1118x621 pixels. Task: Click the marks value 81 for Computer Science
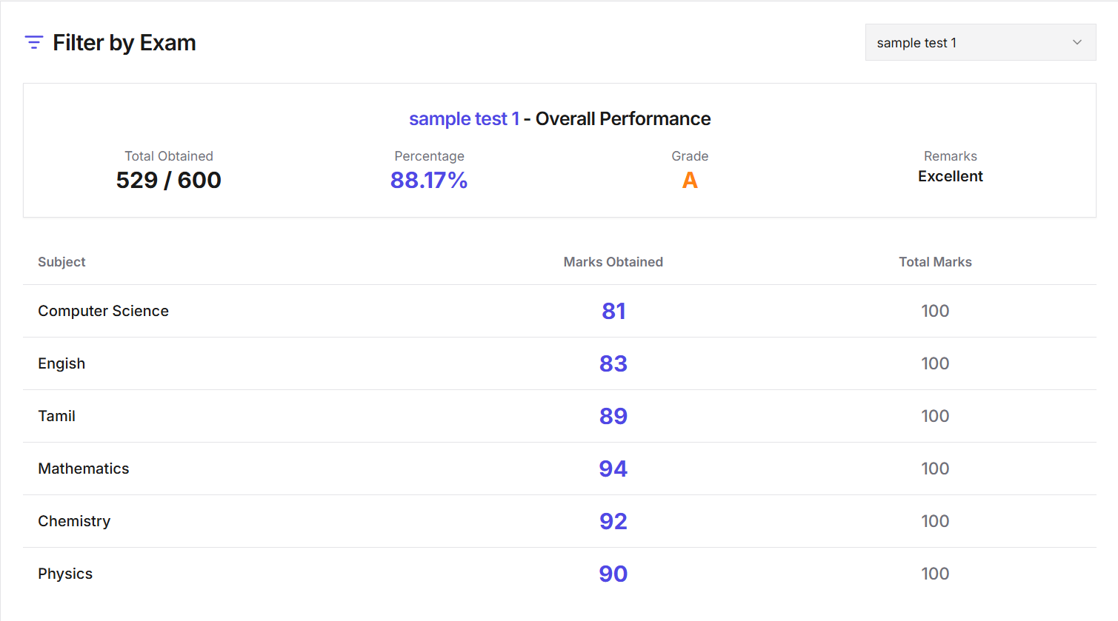(613, 311)
